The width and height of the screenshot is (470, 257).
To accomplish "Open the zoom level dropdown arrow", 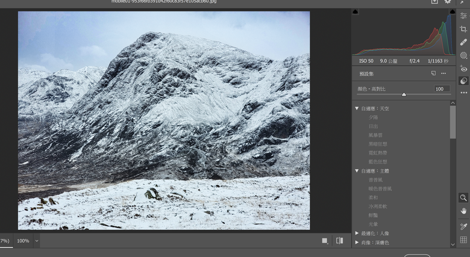I will (37, 241).
